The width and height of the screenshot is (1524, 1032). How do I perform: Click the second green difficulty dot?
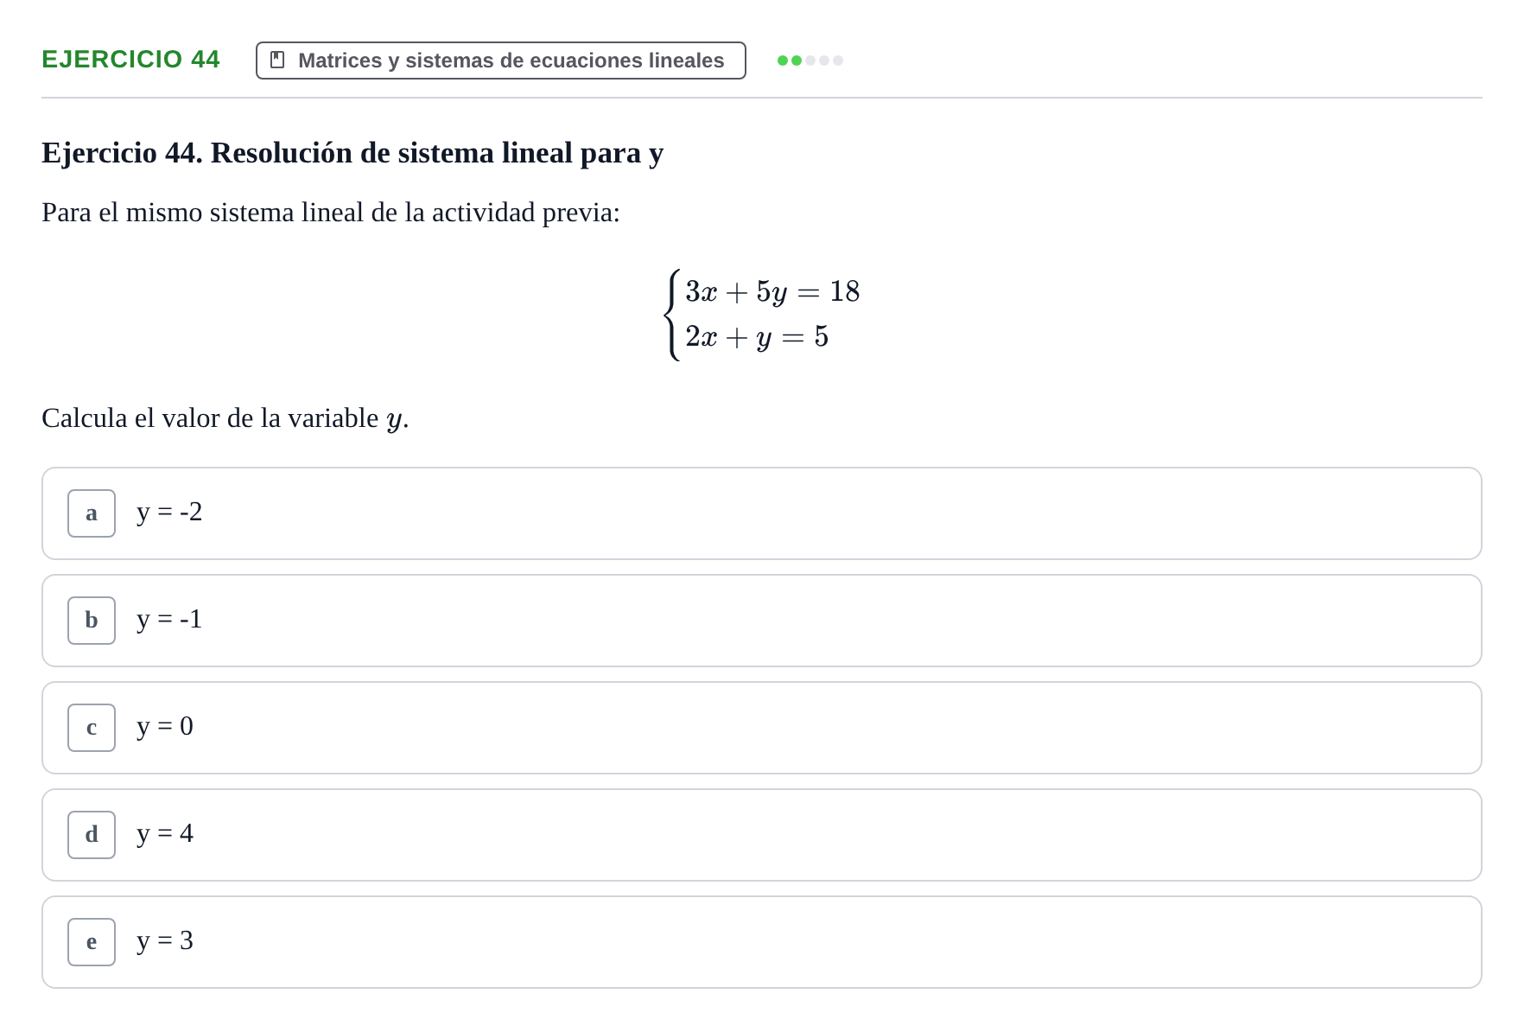point(797,61)
